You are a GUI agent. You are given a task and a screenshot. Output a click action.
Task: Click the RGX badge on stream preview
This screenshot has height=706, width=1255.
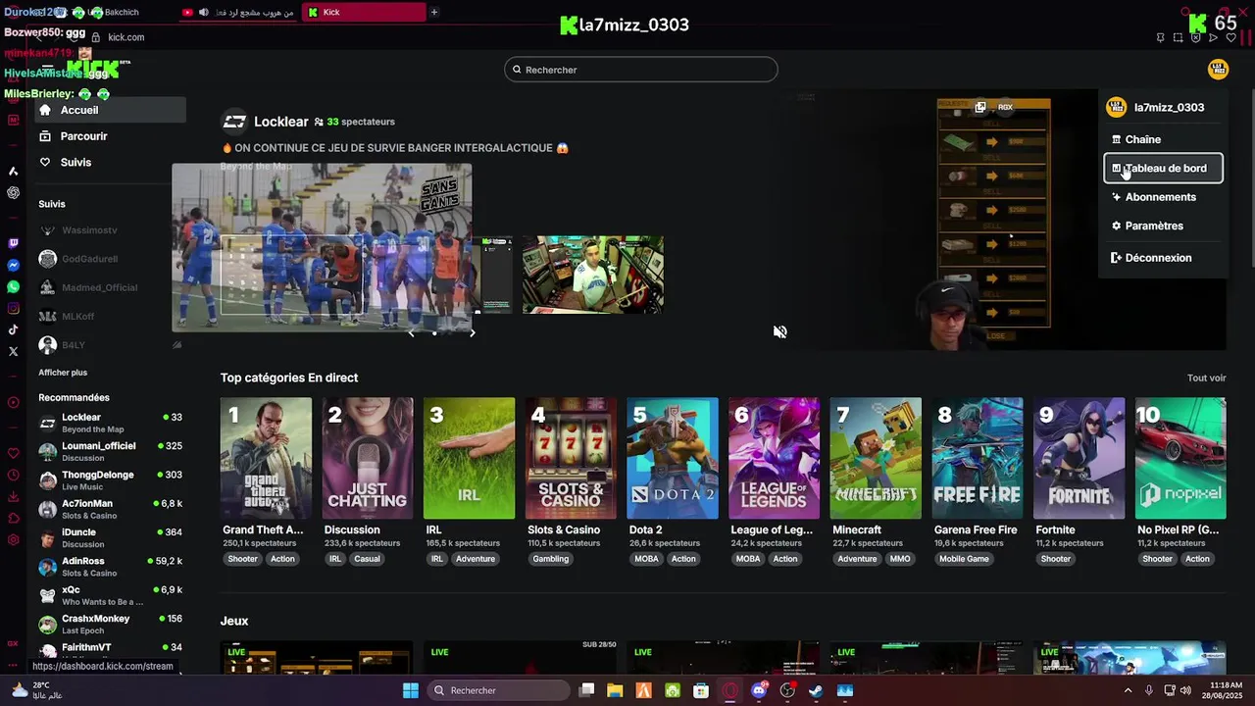pyautogui.click(x=1005, y=107)
